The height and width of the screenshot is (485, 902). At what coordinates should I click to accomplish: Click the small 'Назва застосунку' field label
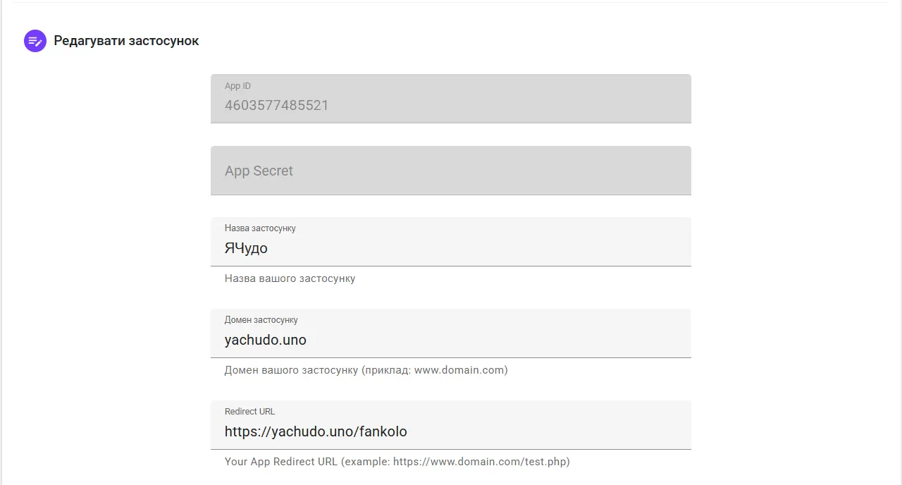coord(260,228)
